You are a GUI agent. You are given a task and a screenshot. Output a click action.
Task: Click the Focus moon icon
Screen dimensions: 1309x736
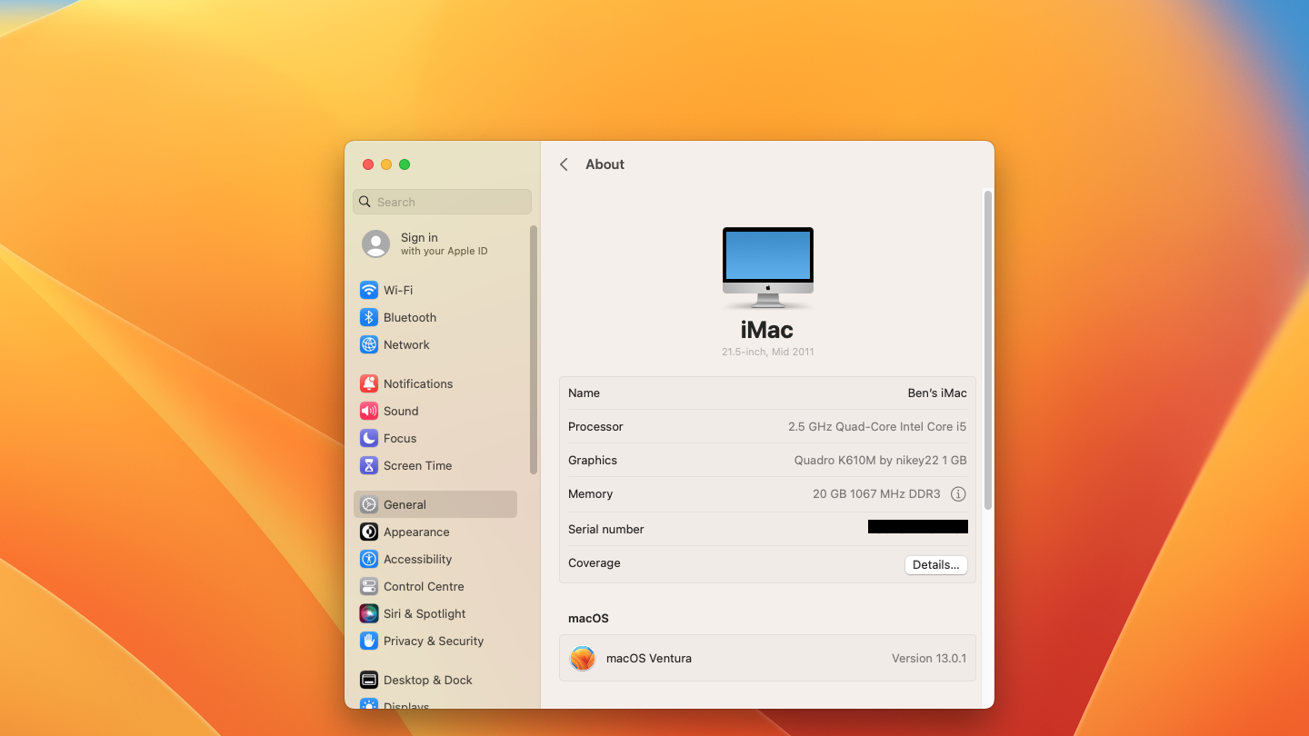[x=369, y=438]
